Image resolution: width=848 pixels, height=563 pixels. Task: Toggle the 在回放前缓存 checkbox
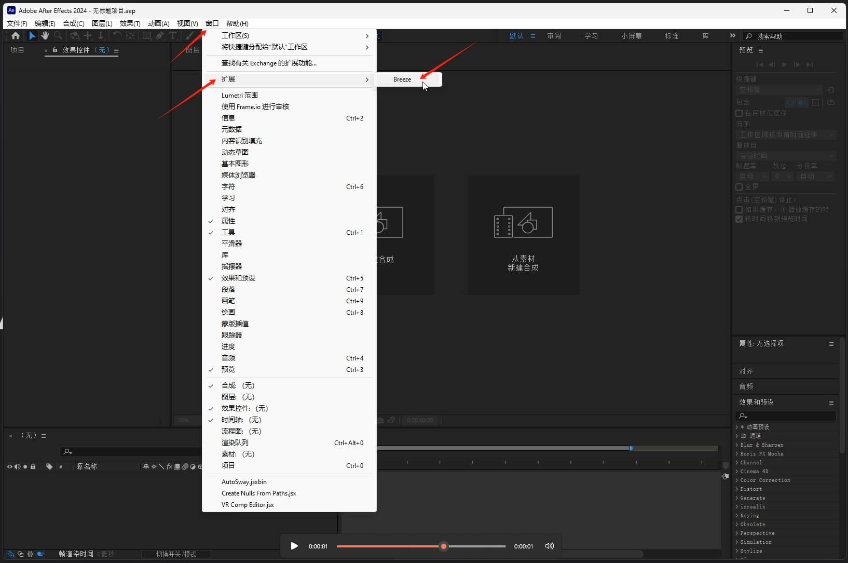[x=739, y=113]
